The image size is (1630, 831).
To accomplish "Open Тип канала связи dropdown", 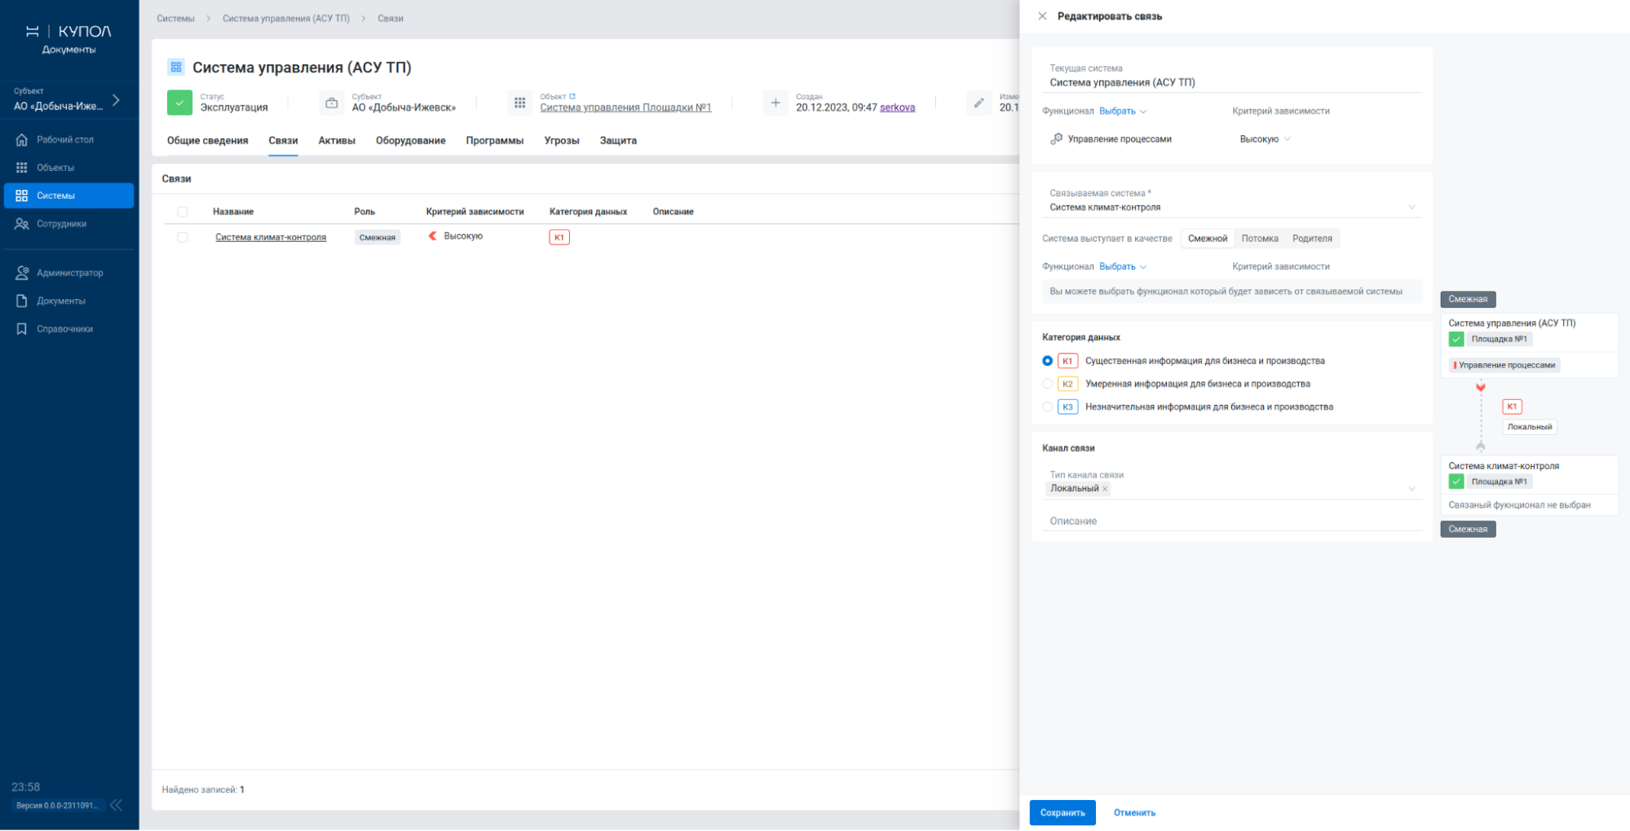I will (x=1232, y=483).
